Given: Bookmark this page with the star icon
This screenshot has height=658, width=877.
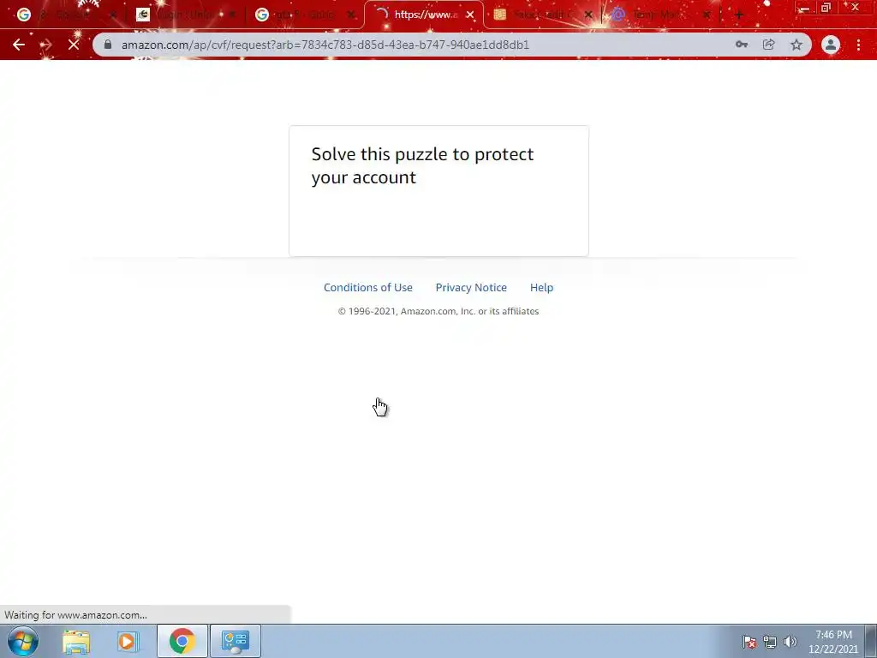Looking at the screenshot, I should click(796, 45).
